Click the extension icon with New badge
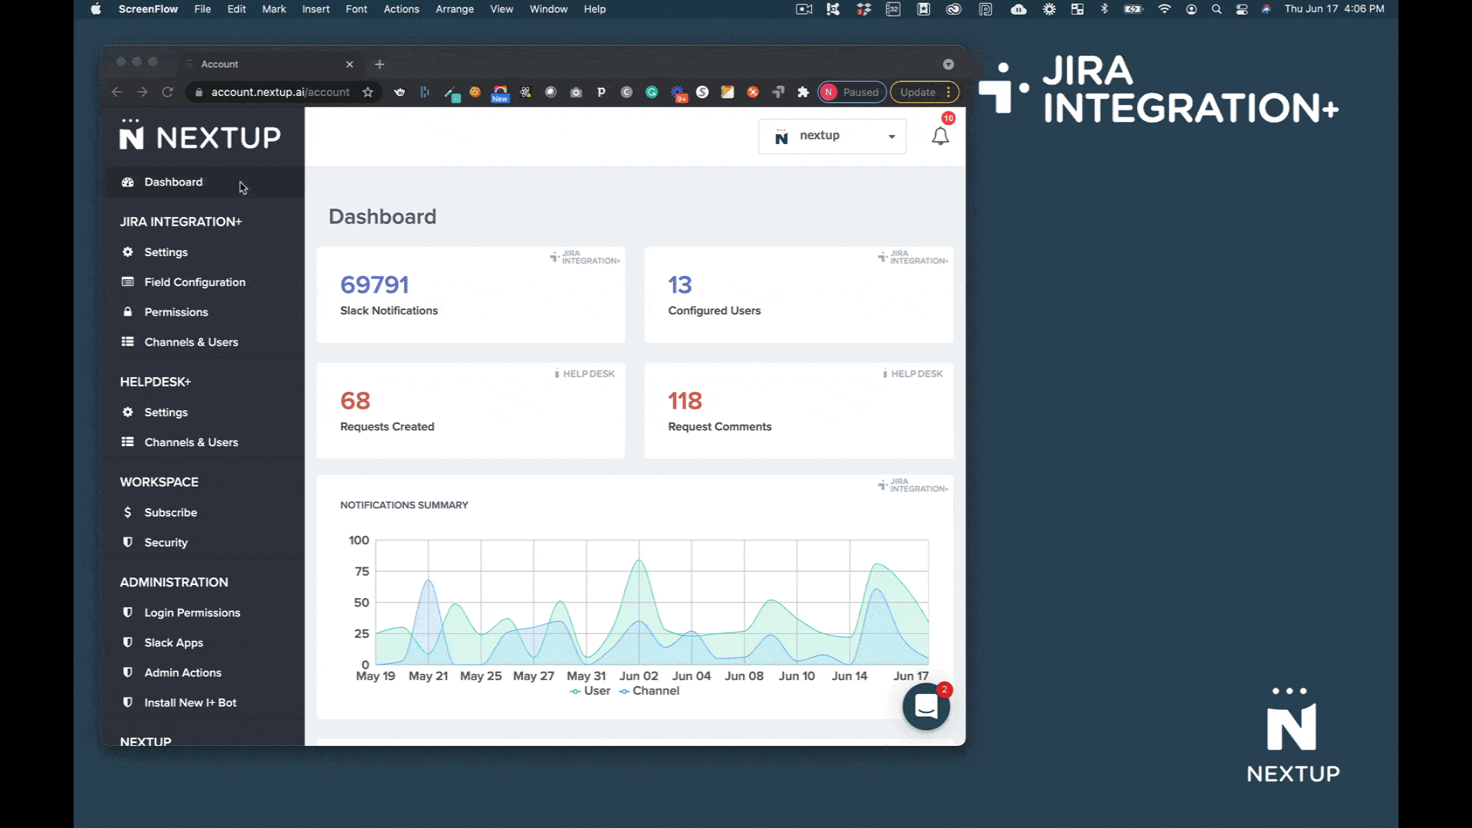Image resolution: width=1472 pixels, height=828 pixels. [500, 94]
